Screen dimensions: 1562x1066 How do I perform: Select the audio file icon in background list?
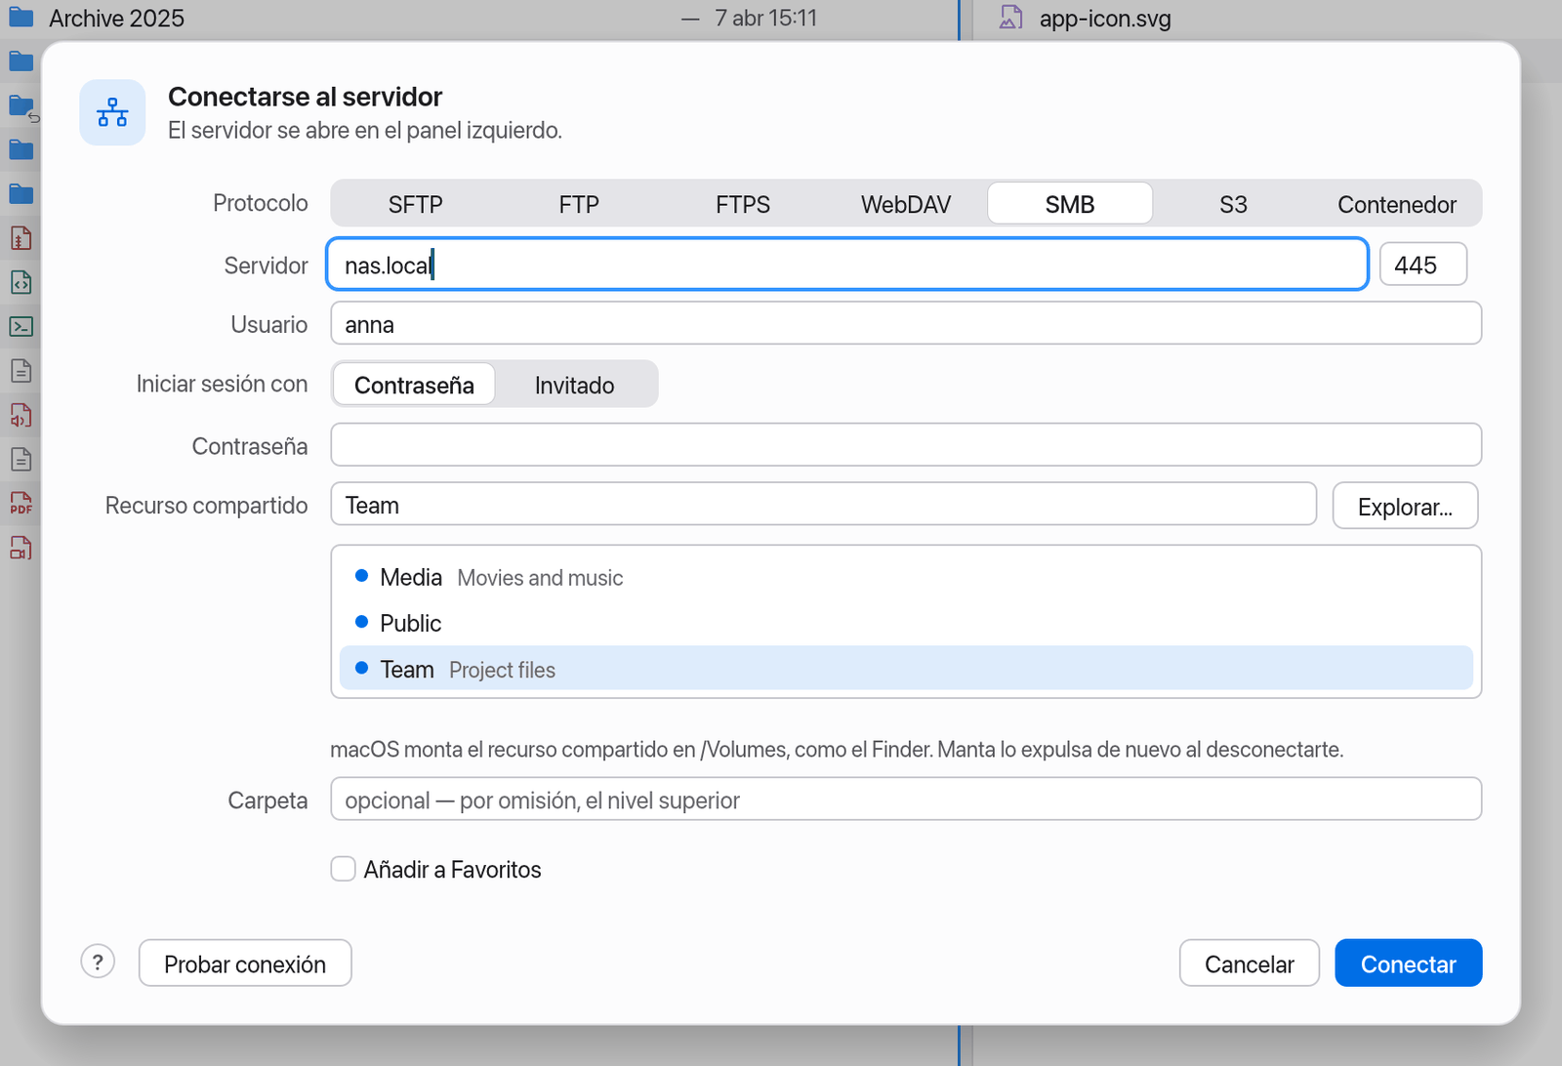click(21, 416)
